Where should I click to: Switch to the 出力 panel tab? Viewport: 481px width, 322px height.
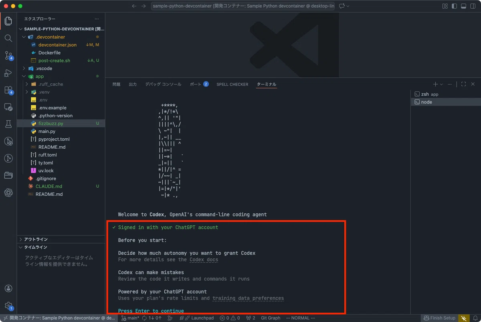coord(133,84)
